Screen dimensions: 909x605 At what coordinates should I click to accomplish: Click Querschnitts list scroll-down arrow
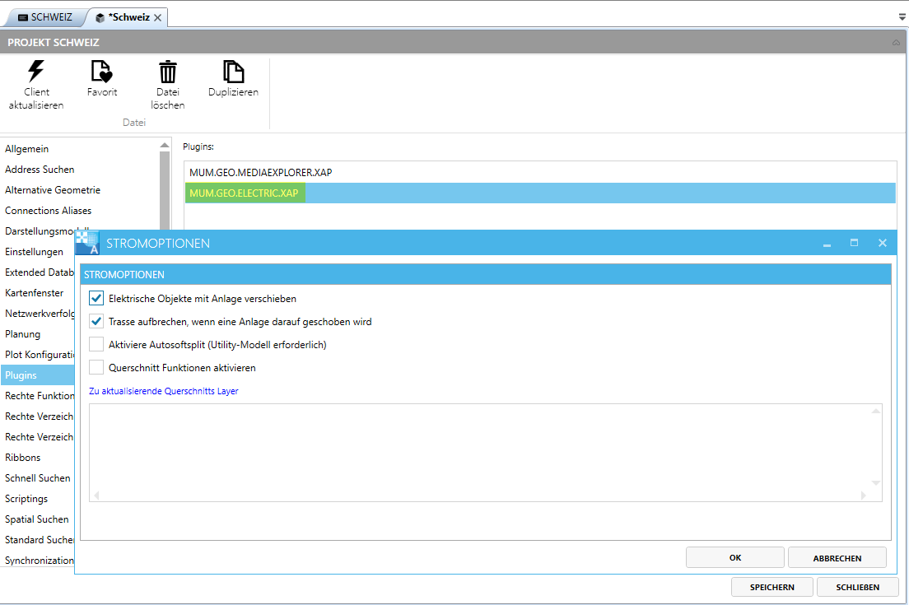[x=876, y=482]
